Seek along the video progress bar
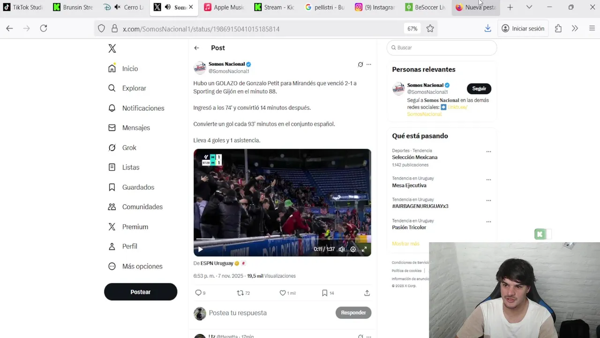This screenshot has width=600, height=338. coord(282,239)
